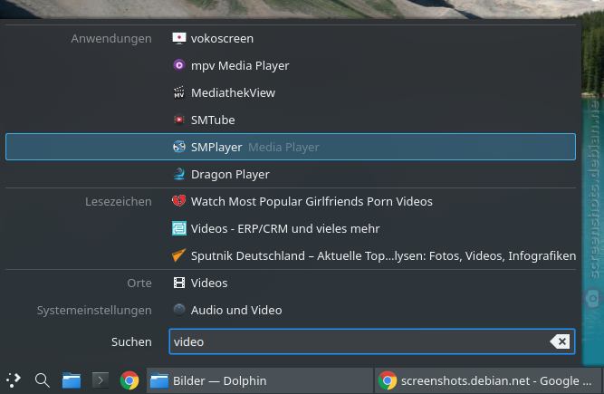Launch vokoscreen from results
The width and height of the screenshot is (604, 394).
(x=291, y=38)
